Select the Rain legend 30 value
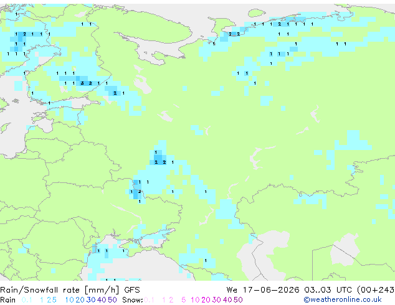Viewport: 395px width, 305px height. click(x=91, y=300)
